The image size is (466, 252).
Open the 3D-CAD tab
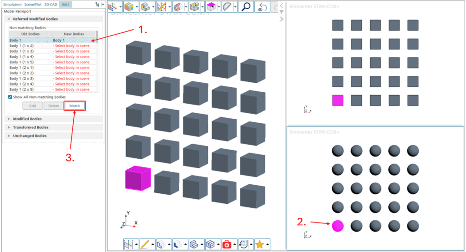coord(51,4)
